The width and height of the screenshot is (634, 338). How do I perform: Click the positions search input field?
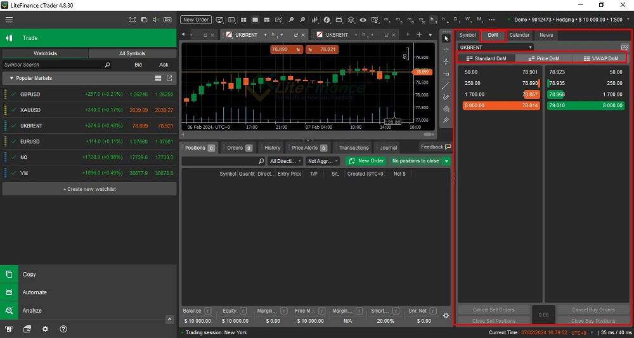(223, 161)
